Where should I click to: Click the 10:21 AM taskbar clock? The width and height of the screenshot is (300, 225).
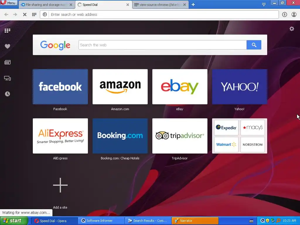pyautogui.click(x=289, y=221)
